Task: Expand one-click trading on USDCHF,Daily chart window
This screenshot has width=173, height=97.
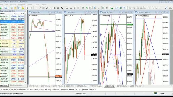Action: (x=101, y=15)
